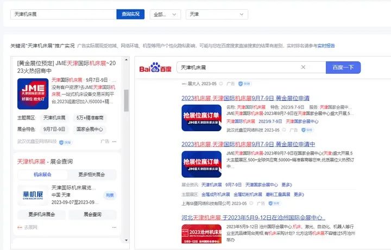Open sublink 天津国际机床展 under first result

(241, 121)
